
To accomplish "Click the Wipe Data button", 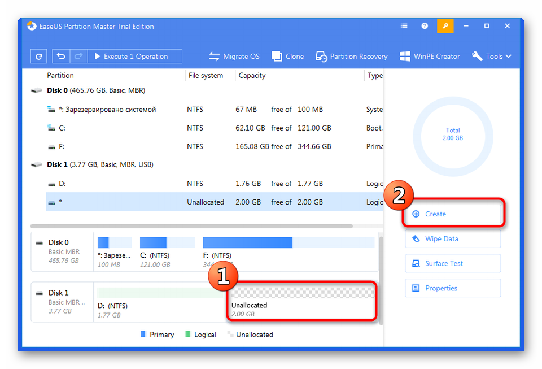I will 453,239.
